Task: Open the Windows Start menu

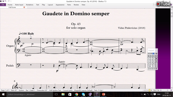Action: click(3, 94)
